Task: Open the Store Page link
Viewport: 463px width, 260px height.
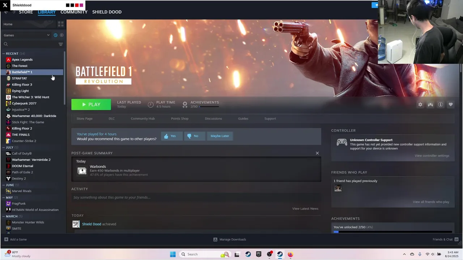Action: point(84,118)
